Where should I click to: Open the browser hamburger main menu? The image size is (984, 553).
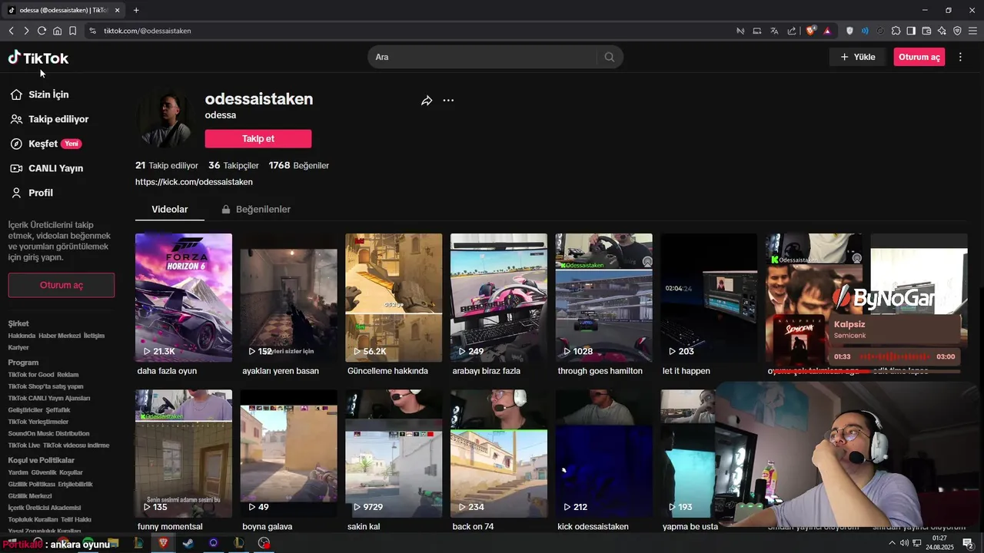click(972, 31)
